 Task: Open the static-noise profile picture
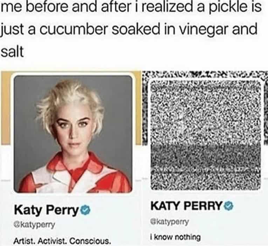[x=206, y=134]
